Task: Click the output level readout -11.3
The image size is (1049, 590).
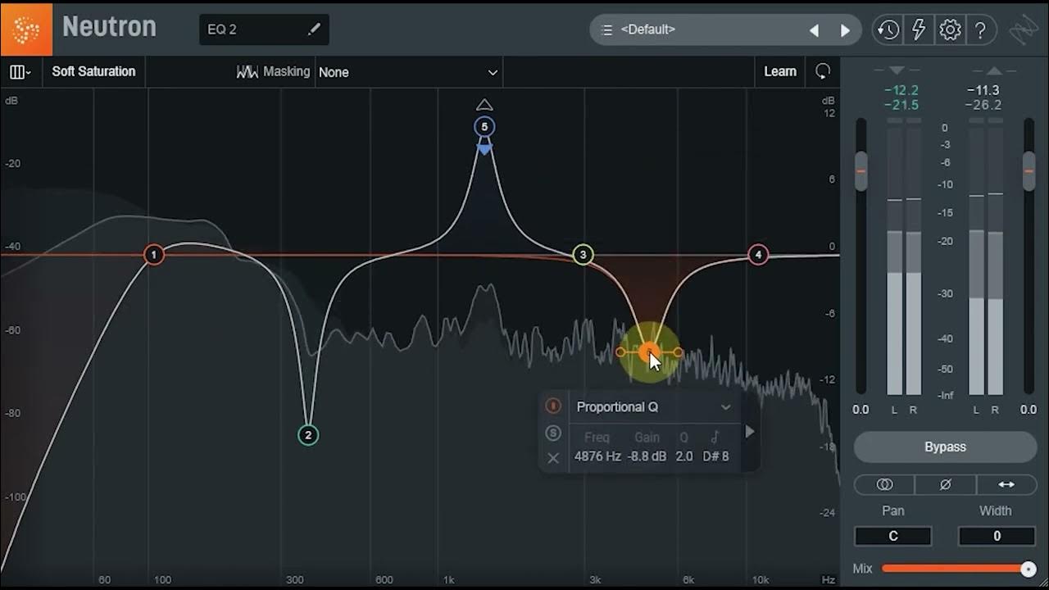Action: (983, 90)
